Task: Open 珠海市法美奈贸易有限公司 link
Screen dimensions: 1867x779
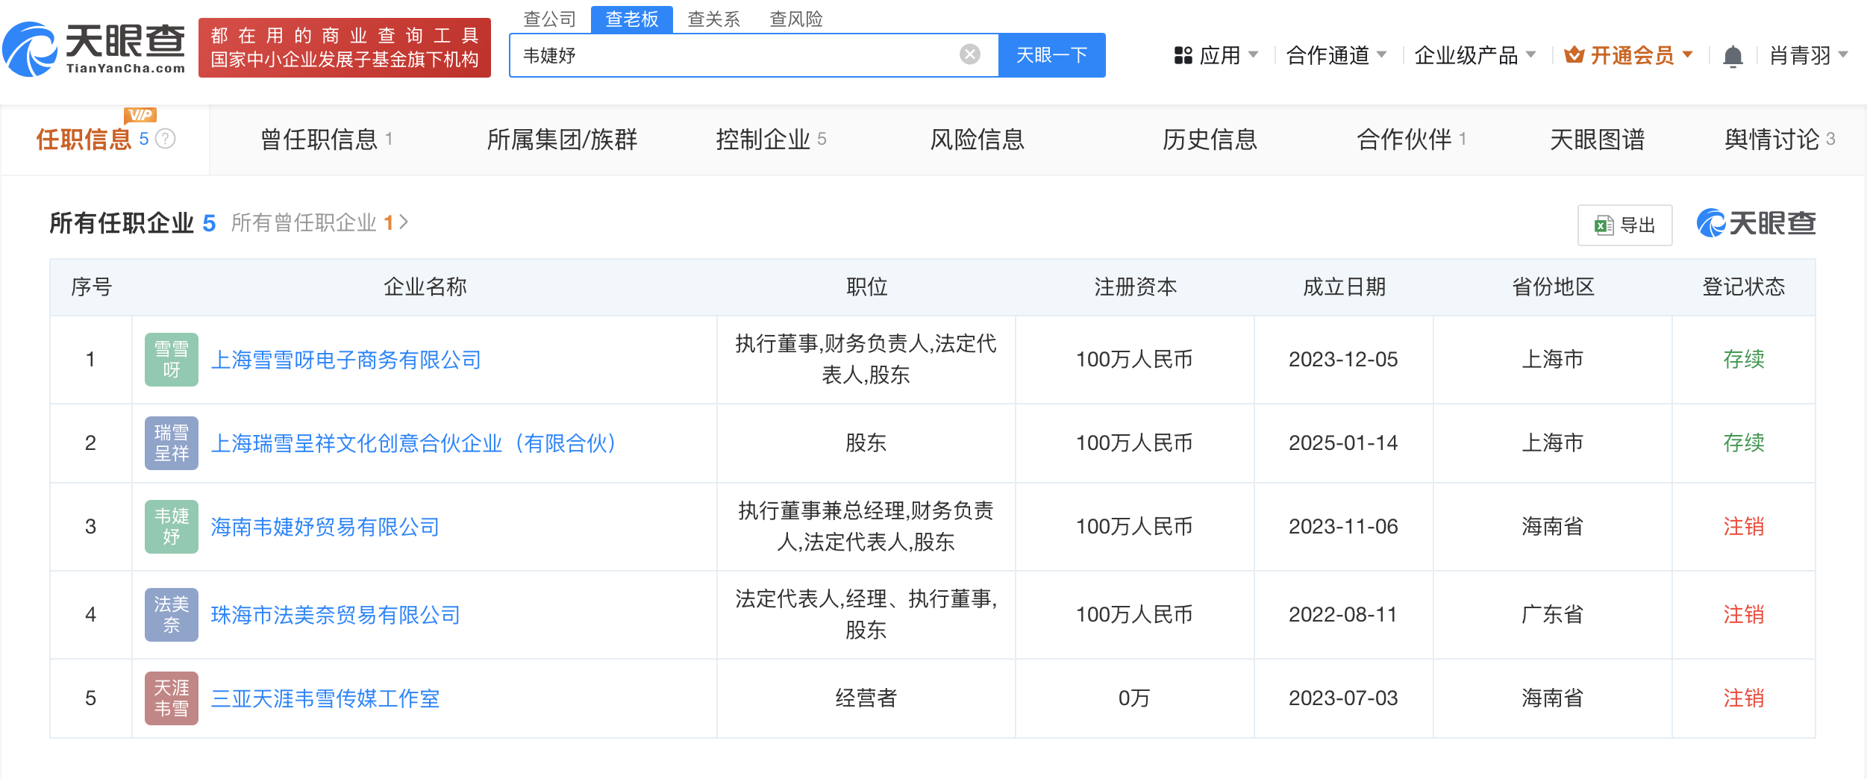Action: (x=336, y=615)
